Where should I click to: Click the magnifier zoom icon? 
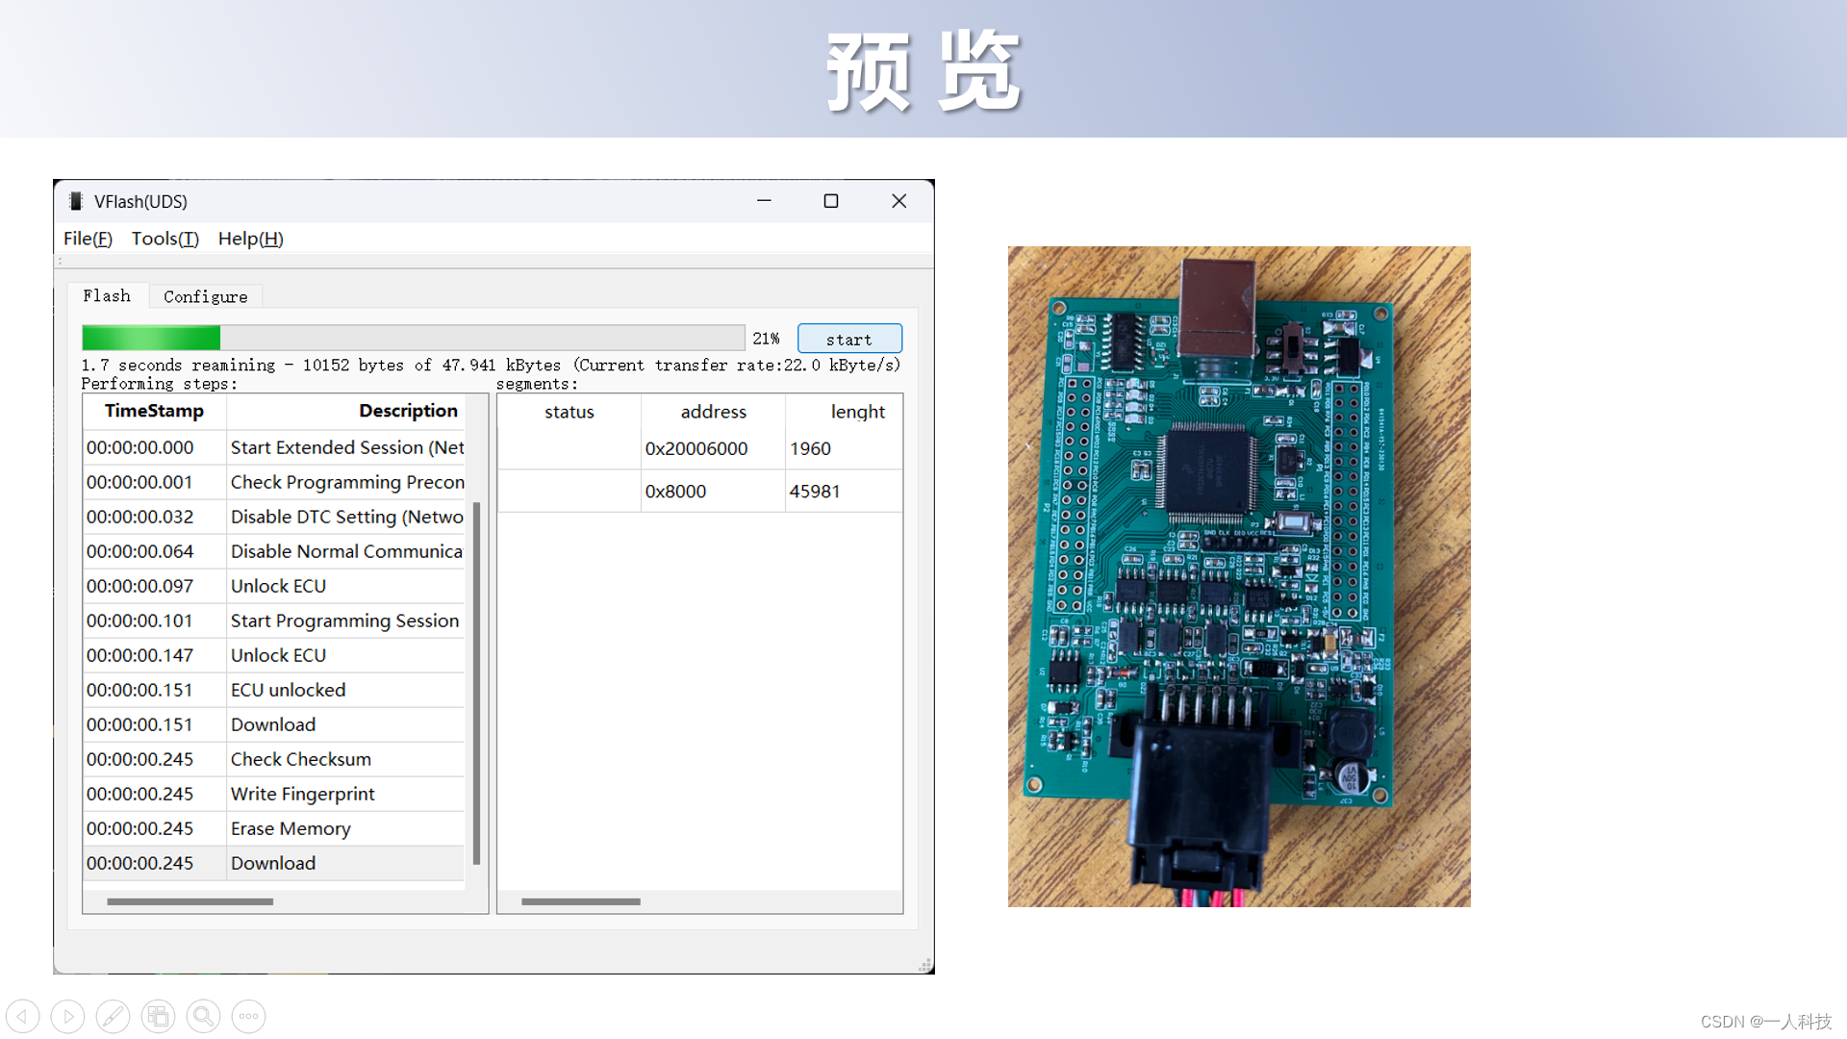click(203, 1015)
